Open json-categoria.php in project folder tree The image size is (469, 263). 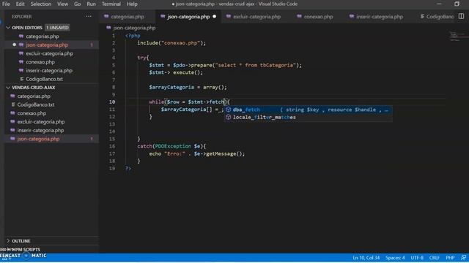pyautogui.click(x=38, y=139)
